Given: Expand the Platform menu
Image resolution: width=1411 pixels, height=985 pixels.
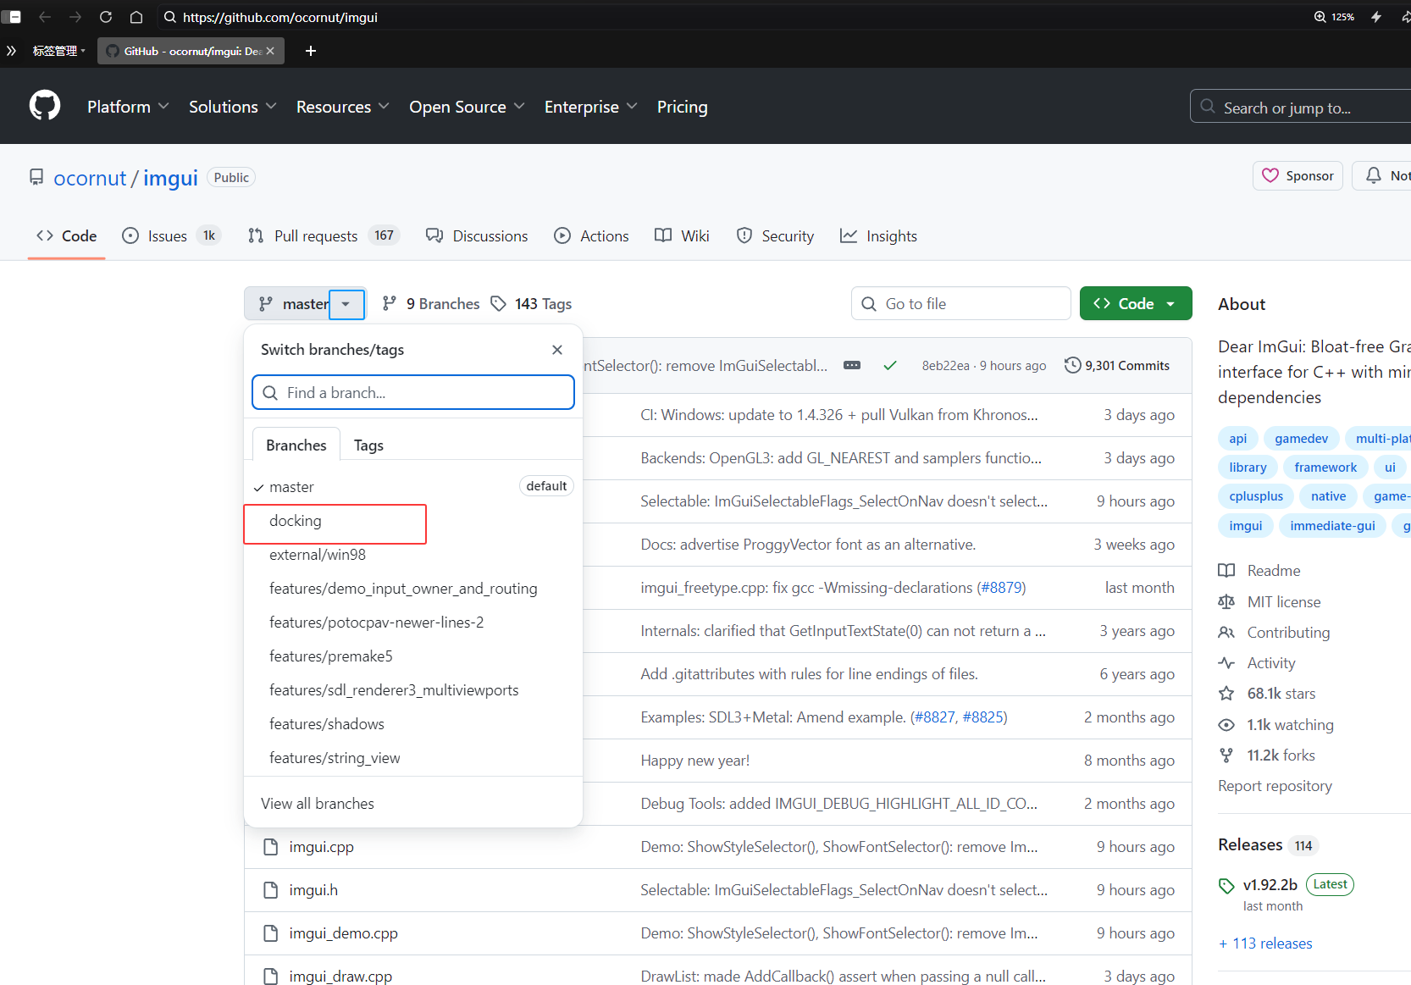Looking at the screenshot, I should tap(128, 107).
